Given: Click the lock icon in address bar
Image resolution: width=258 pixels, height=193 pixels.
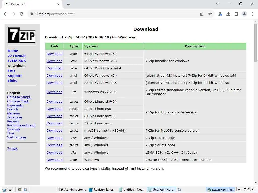Looking at the screenshot, I should pos(32,14).
